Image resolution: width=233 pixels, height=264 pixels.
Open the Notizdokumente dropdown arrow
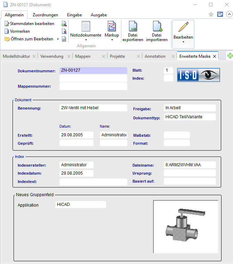click(x=86, y=40)
